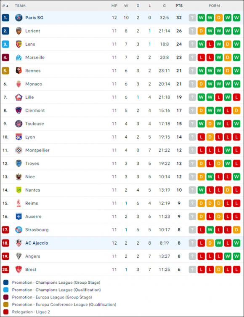The image size is (244, 317).
Task: Click the Monaco club crest
Action: point(19,84)
